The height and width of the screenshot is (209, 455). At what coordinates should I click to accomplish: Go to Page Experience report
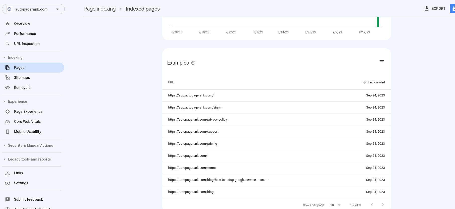28,112
